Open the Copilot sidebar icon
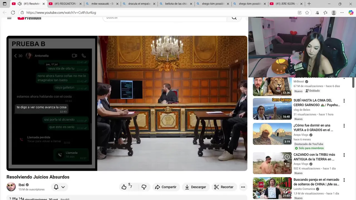Viewport: 356px width, 200px height. (x=351, y=12)
